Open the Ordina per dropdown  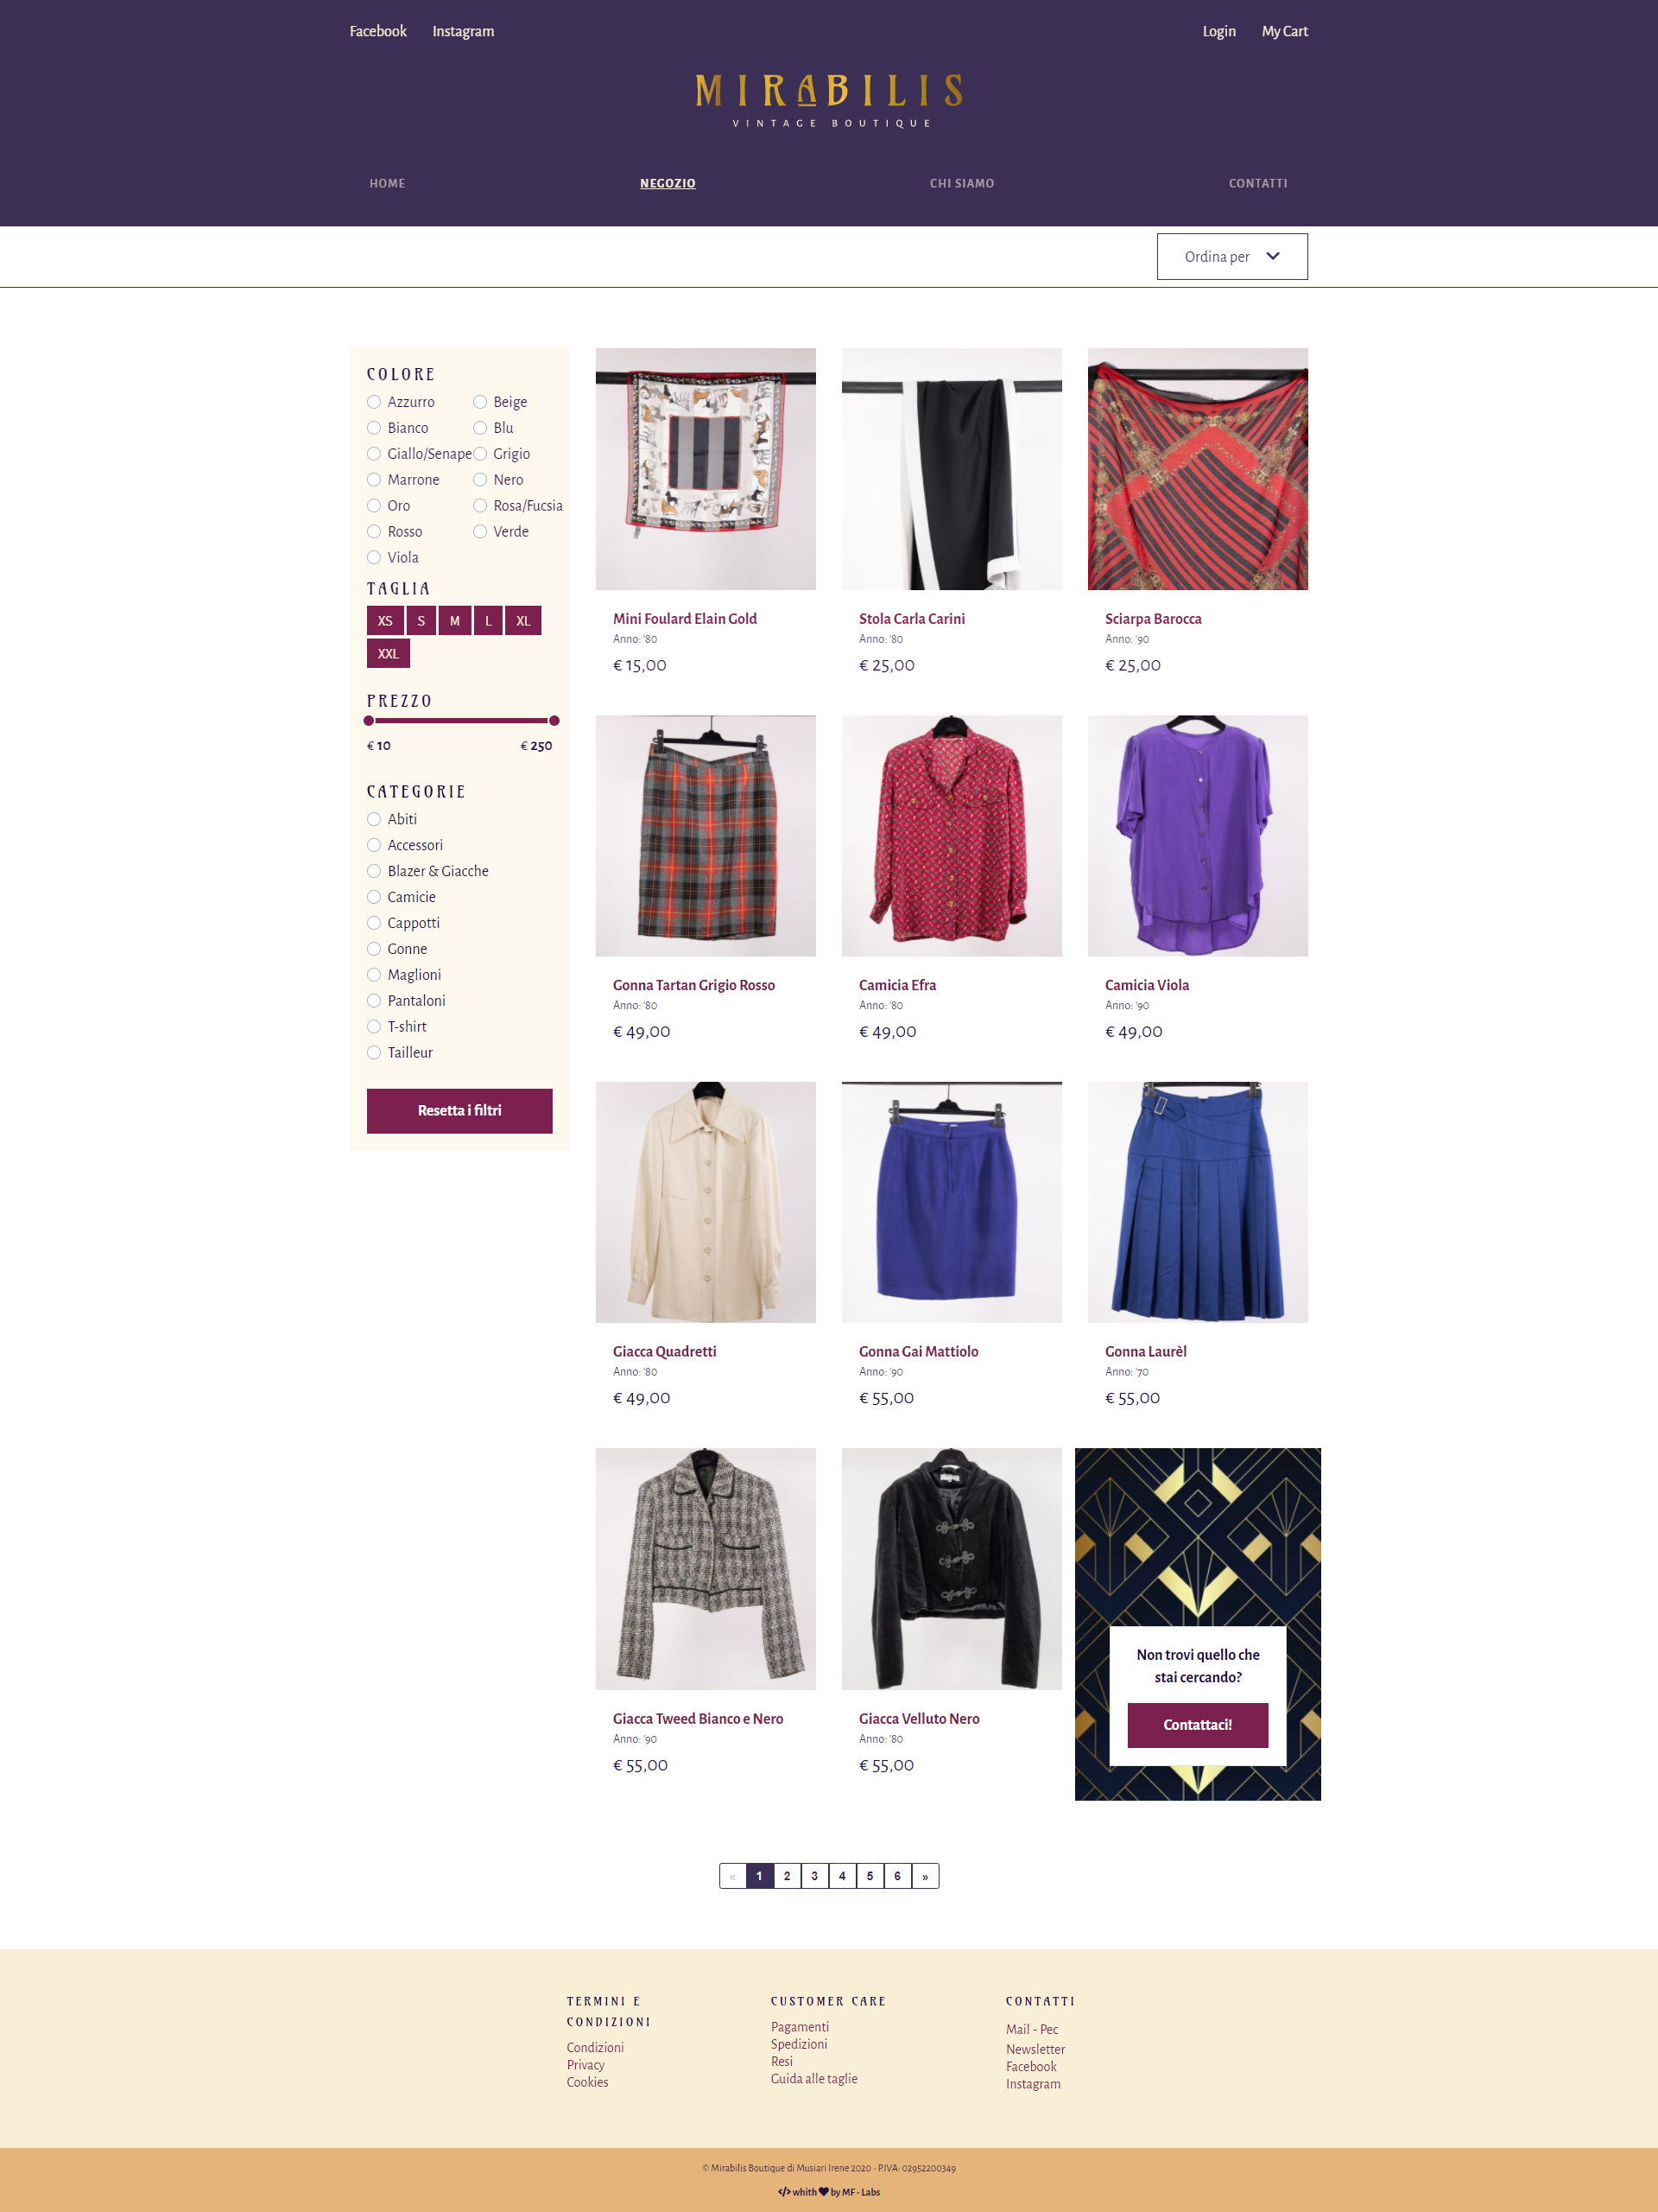(x=1231, y=256)
